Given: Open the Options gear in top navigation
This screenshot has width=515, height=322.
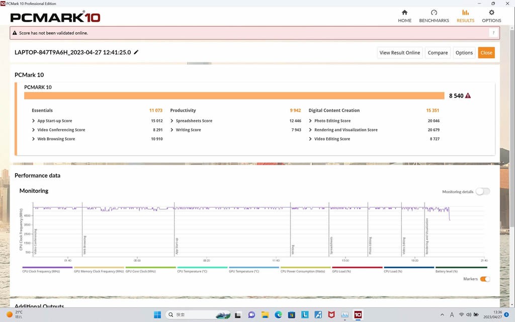Looking at the screenshot, I should click(x=491, y=13).
